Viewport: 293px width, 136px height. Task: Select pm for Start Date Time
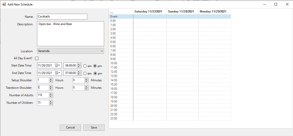point(95,66)
